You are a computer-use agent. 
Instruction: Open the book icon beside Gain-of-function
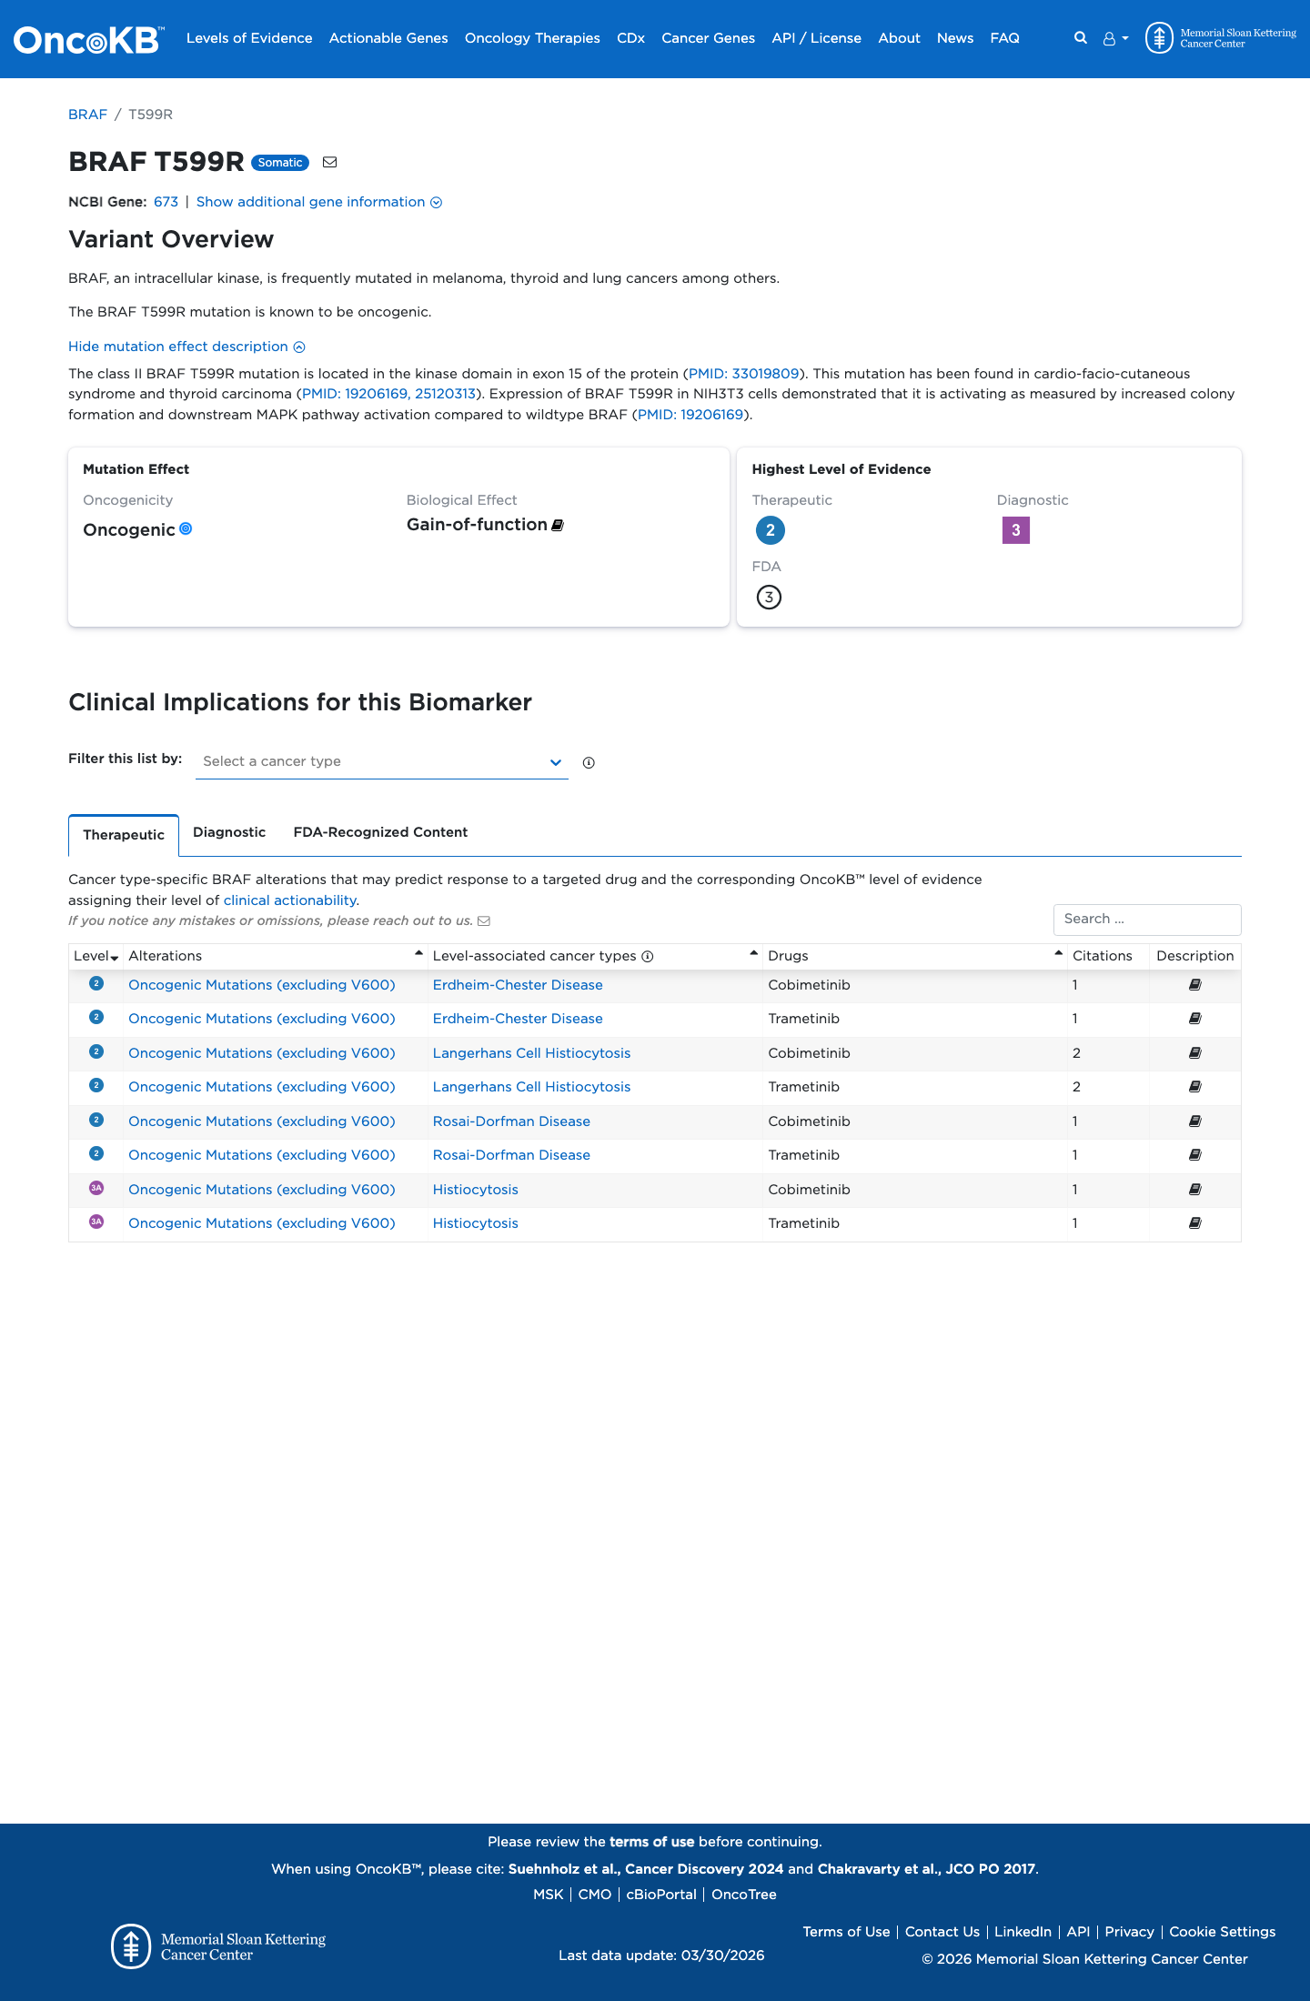(558, 525)
